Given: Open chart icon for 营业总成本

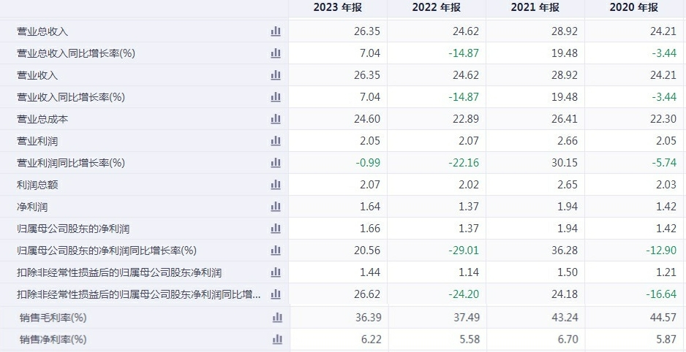Looking at the screenshot, I should (x=276, y=119).
